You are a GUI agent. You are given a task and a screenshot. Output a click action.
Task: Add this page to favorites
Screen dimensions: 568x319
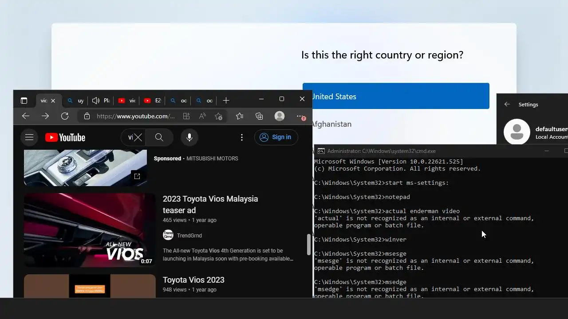click(218, 116)
